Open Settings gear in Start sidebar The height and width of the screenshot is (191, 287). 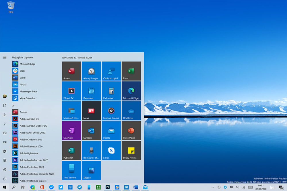[5, 170]
